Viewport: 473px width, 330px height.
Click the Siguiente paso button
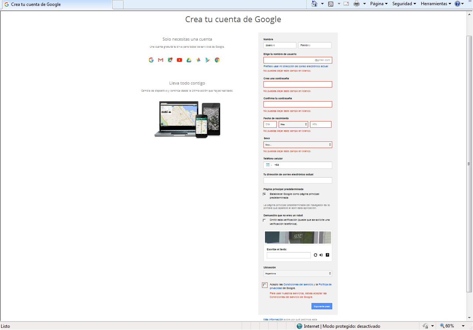[x=321, y=306]
